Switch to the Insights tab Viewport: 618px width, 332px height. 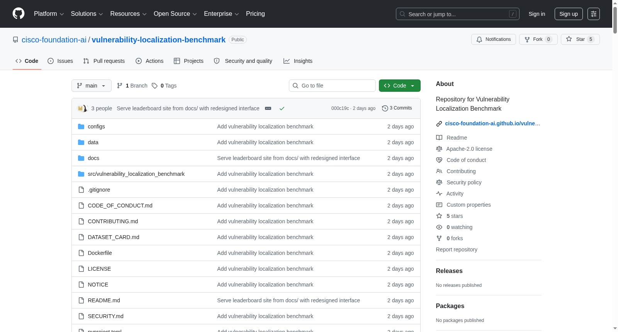point(298,61)
